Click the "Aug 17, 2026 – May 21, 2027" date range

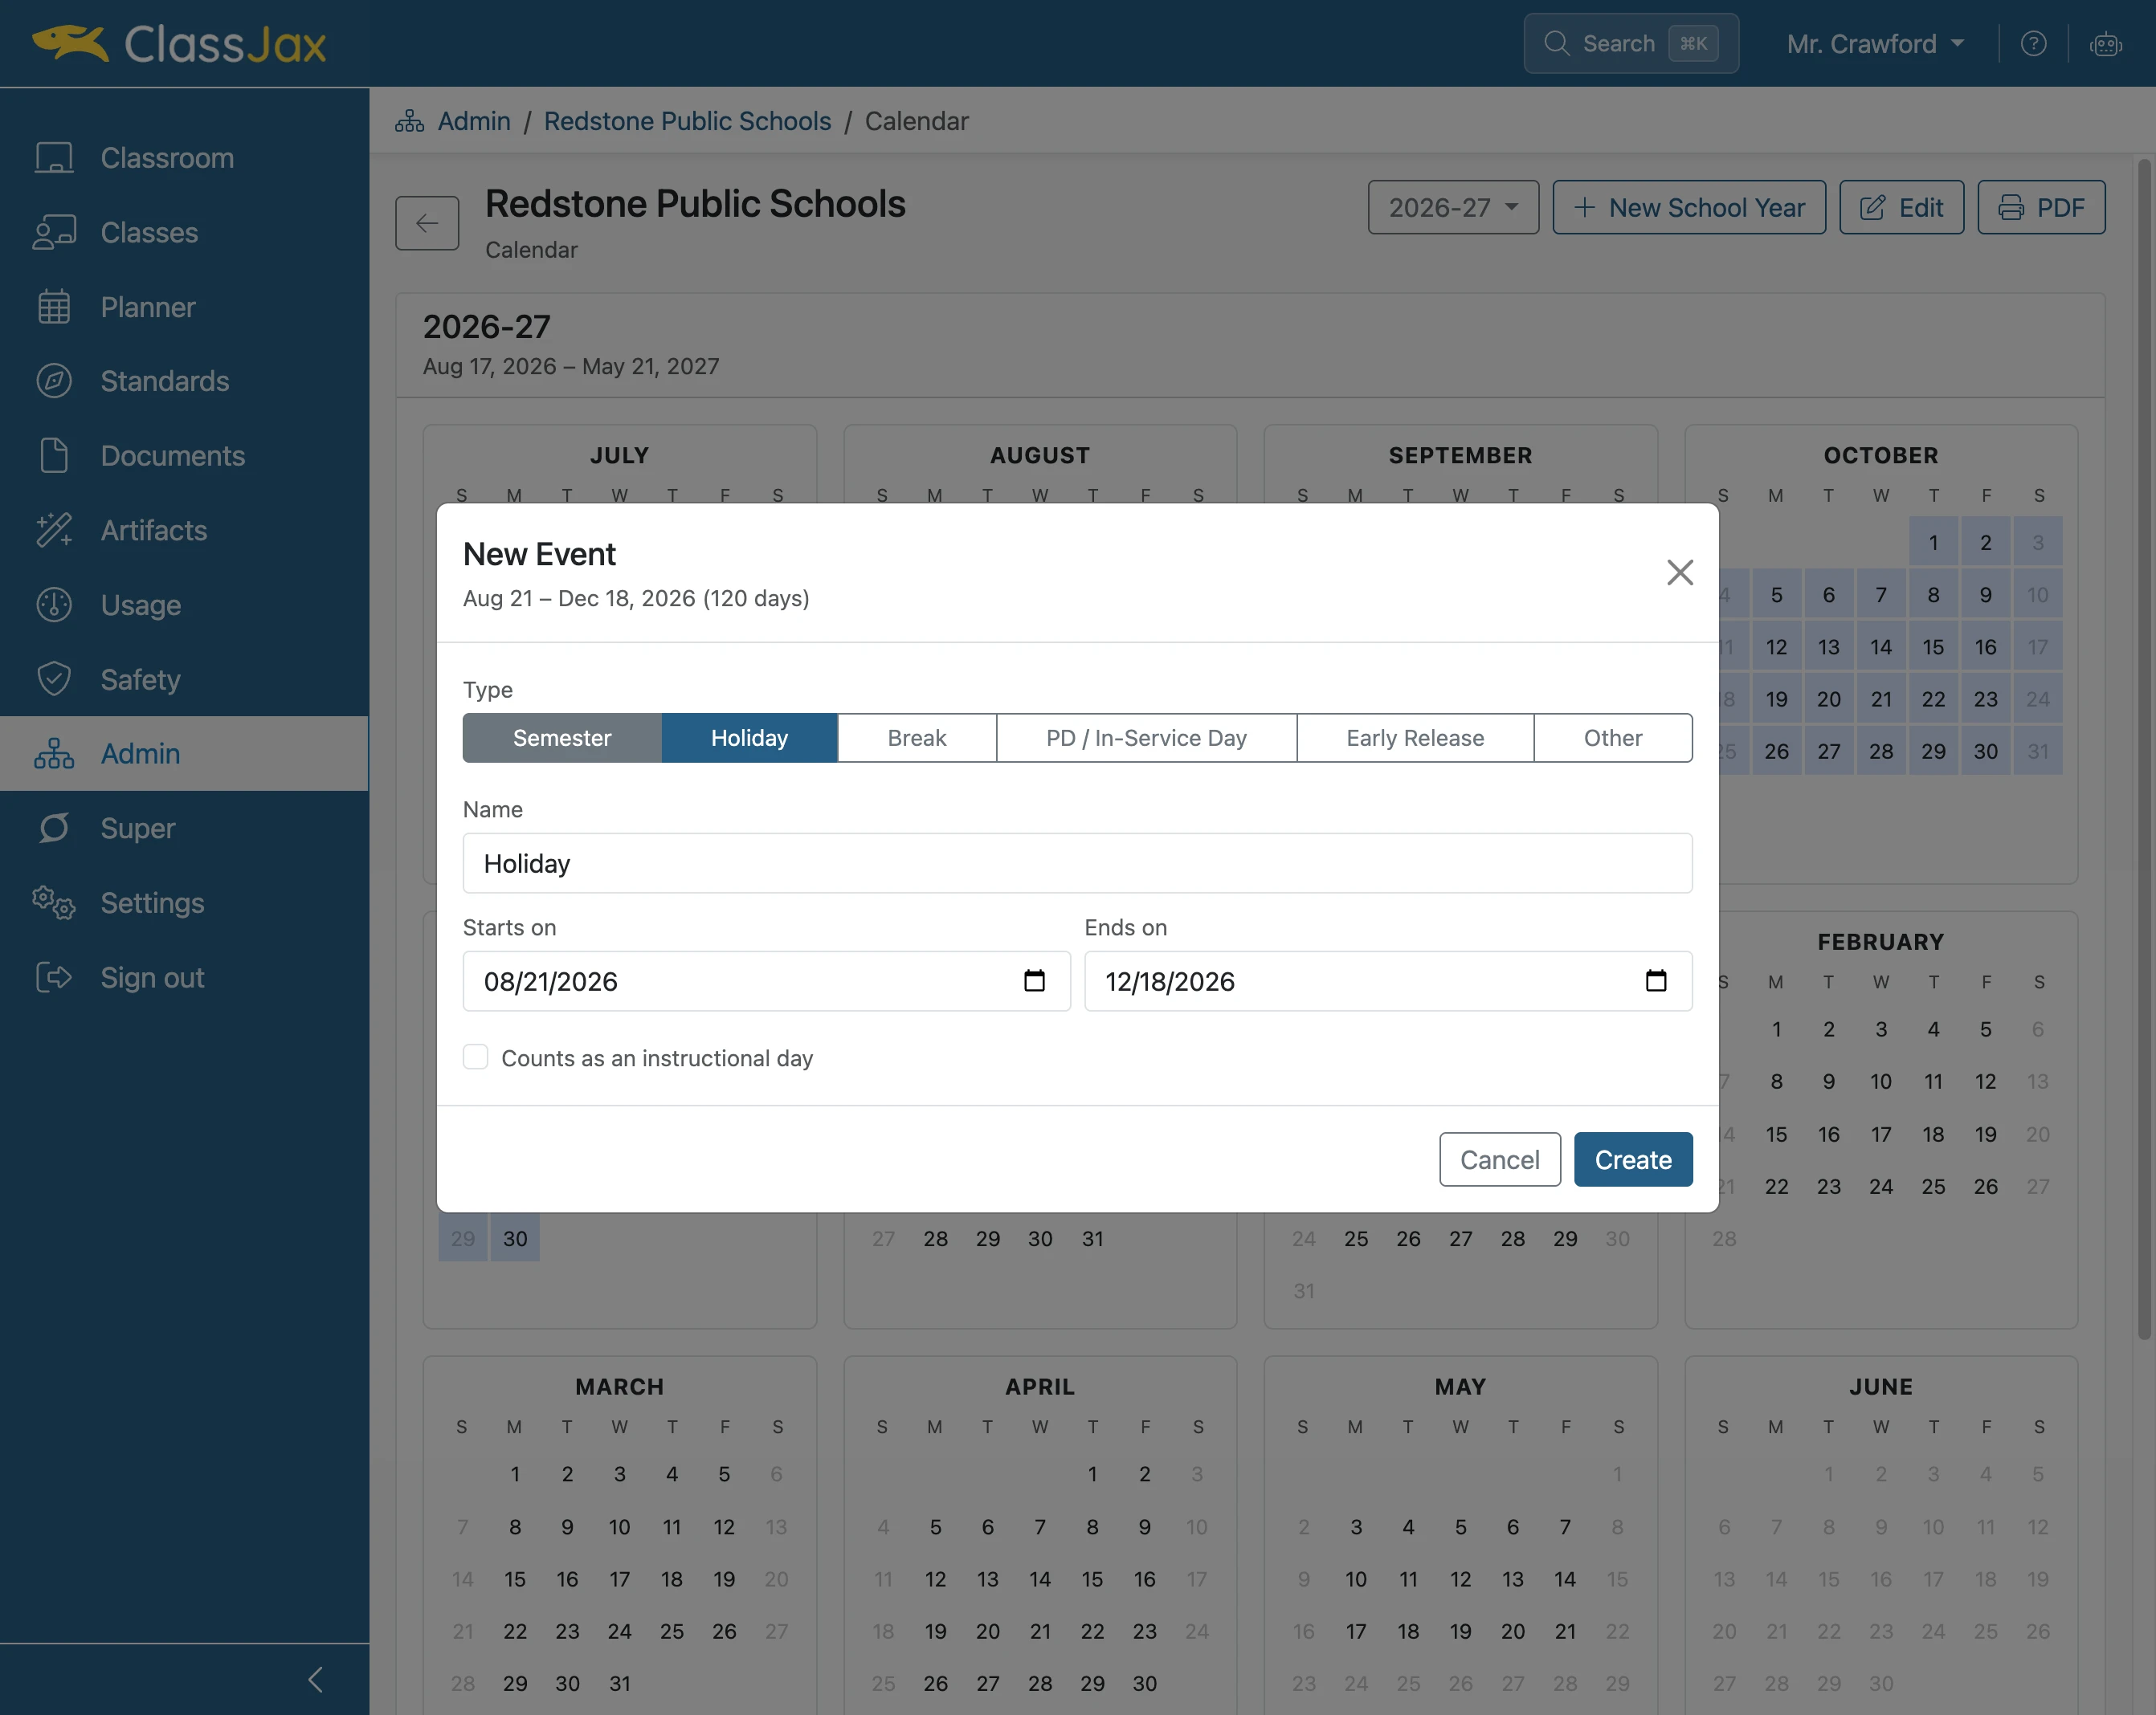coord(571,367)
